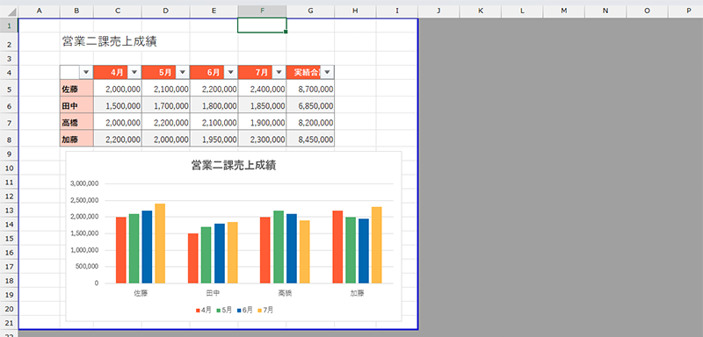Select the cell showing 1,800,000

click(214, 105)
